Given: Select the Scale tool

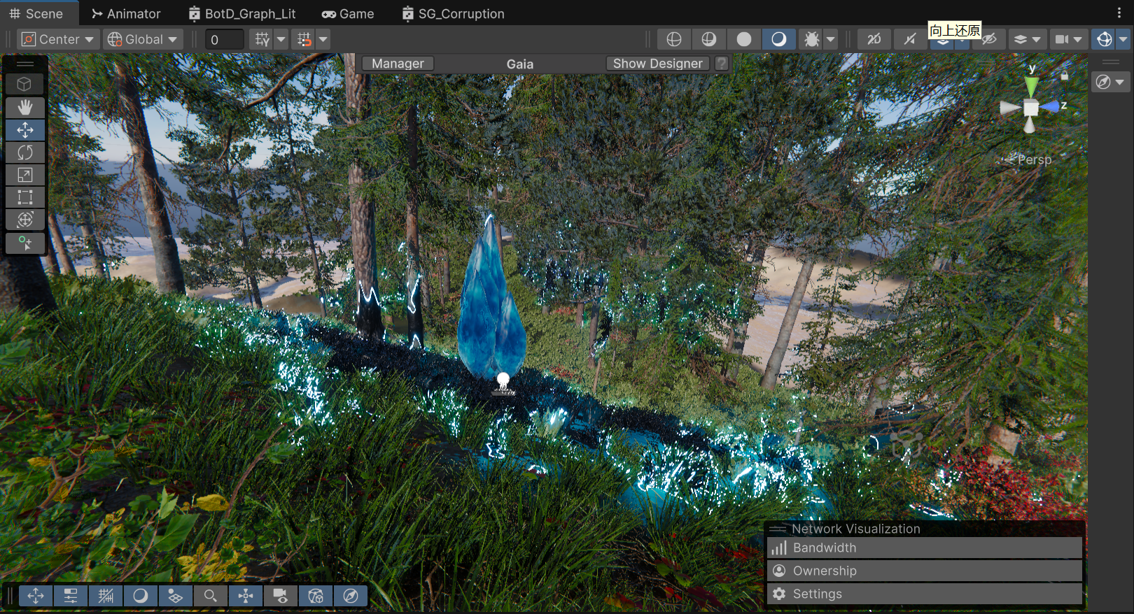Looking at the screenshot, I should click(x=25, y=175).
